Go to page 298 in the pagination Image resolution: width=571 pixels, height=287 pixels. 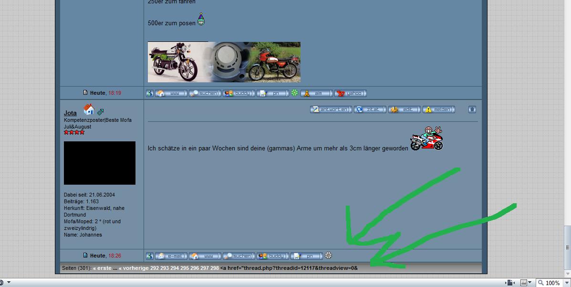(x=214, y=268)
